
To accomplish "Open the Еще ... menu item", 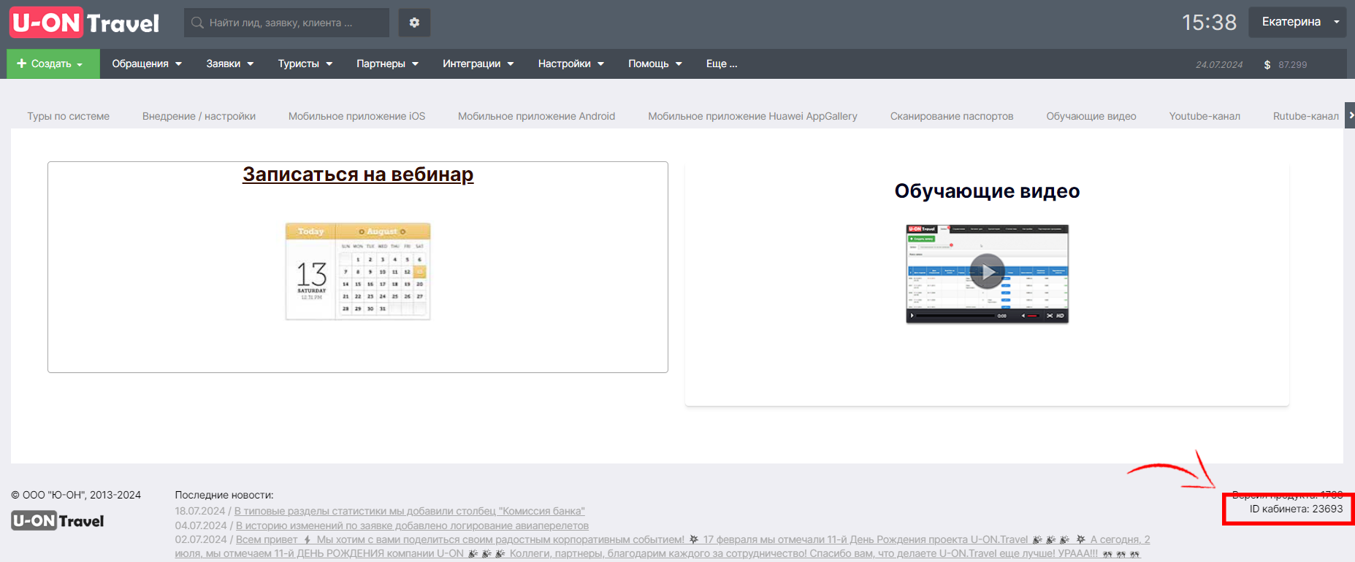I will click(722, 64).
